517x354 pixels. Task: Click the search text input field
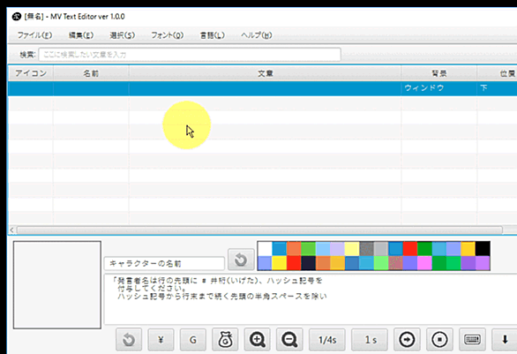(x=190, y=55)
